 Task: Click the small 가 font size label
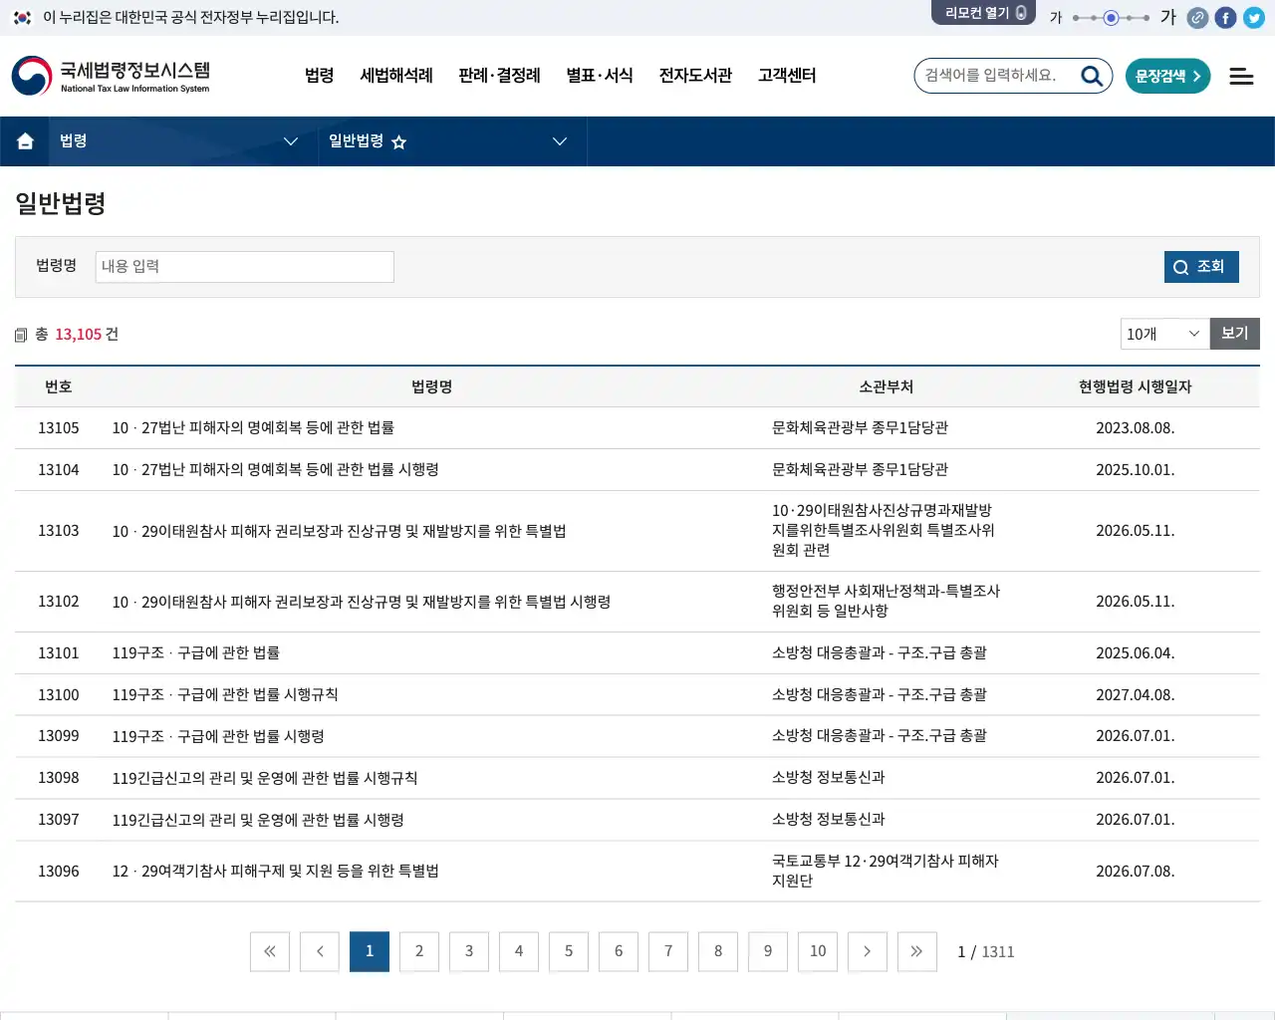point(1056,18)
